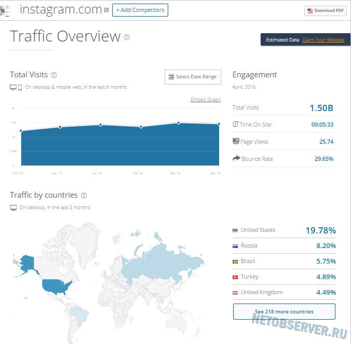Click the 00:05:33 time on site value
This screenshot has width=351, height=344.
[322, 125]
